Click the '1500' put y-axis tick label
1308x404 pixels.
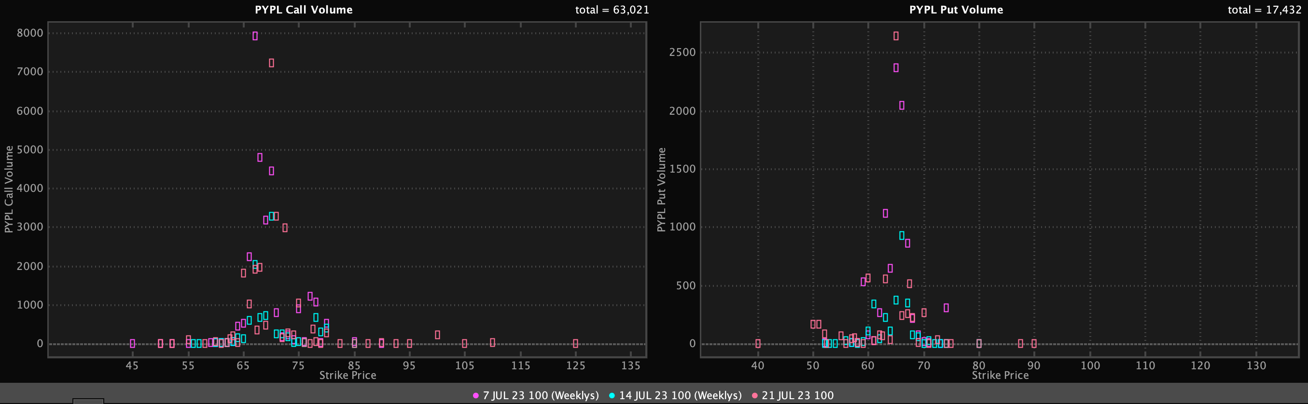682,169
